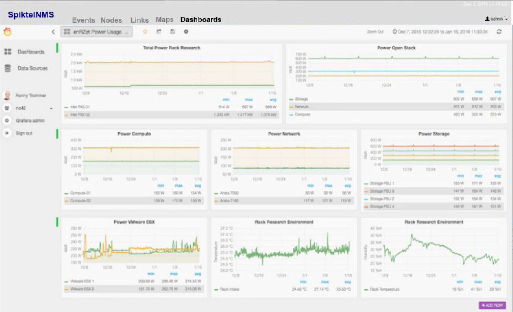The height and width of the screenshot is (312, 513).
Task: Toggle the Inlet PX2-01 legend series
Action: pyautogui.click(x=80, y=107)
